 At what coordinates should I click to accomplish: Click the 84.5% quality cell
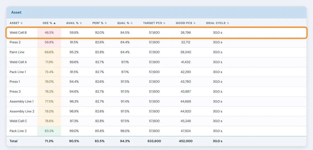click(x=125, y=33)
